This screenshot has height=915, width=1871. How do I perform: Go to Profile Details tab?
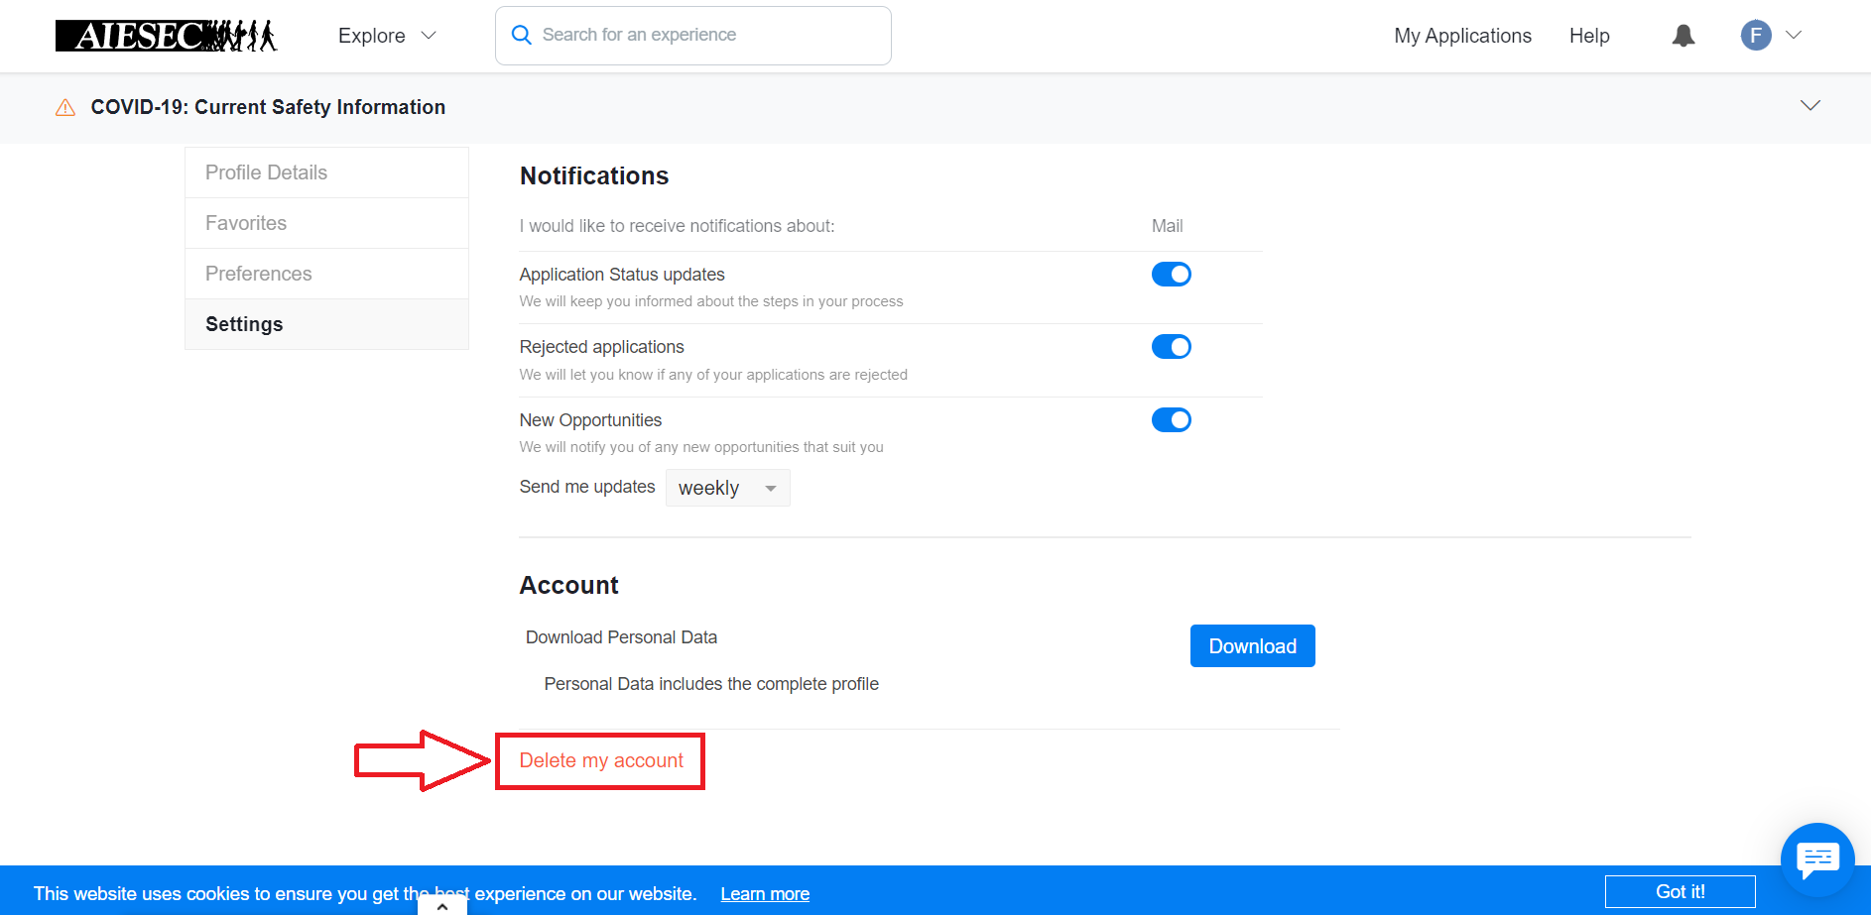[326, 172]
